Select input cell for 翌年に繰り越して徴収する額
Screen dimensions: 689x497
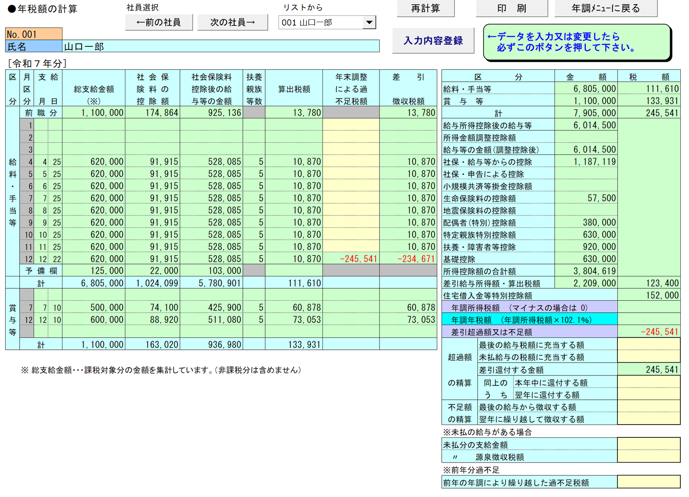649,419
